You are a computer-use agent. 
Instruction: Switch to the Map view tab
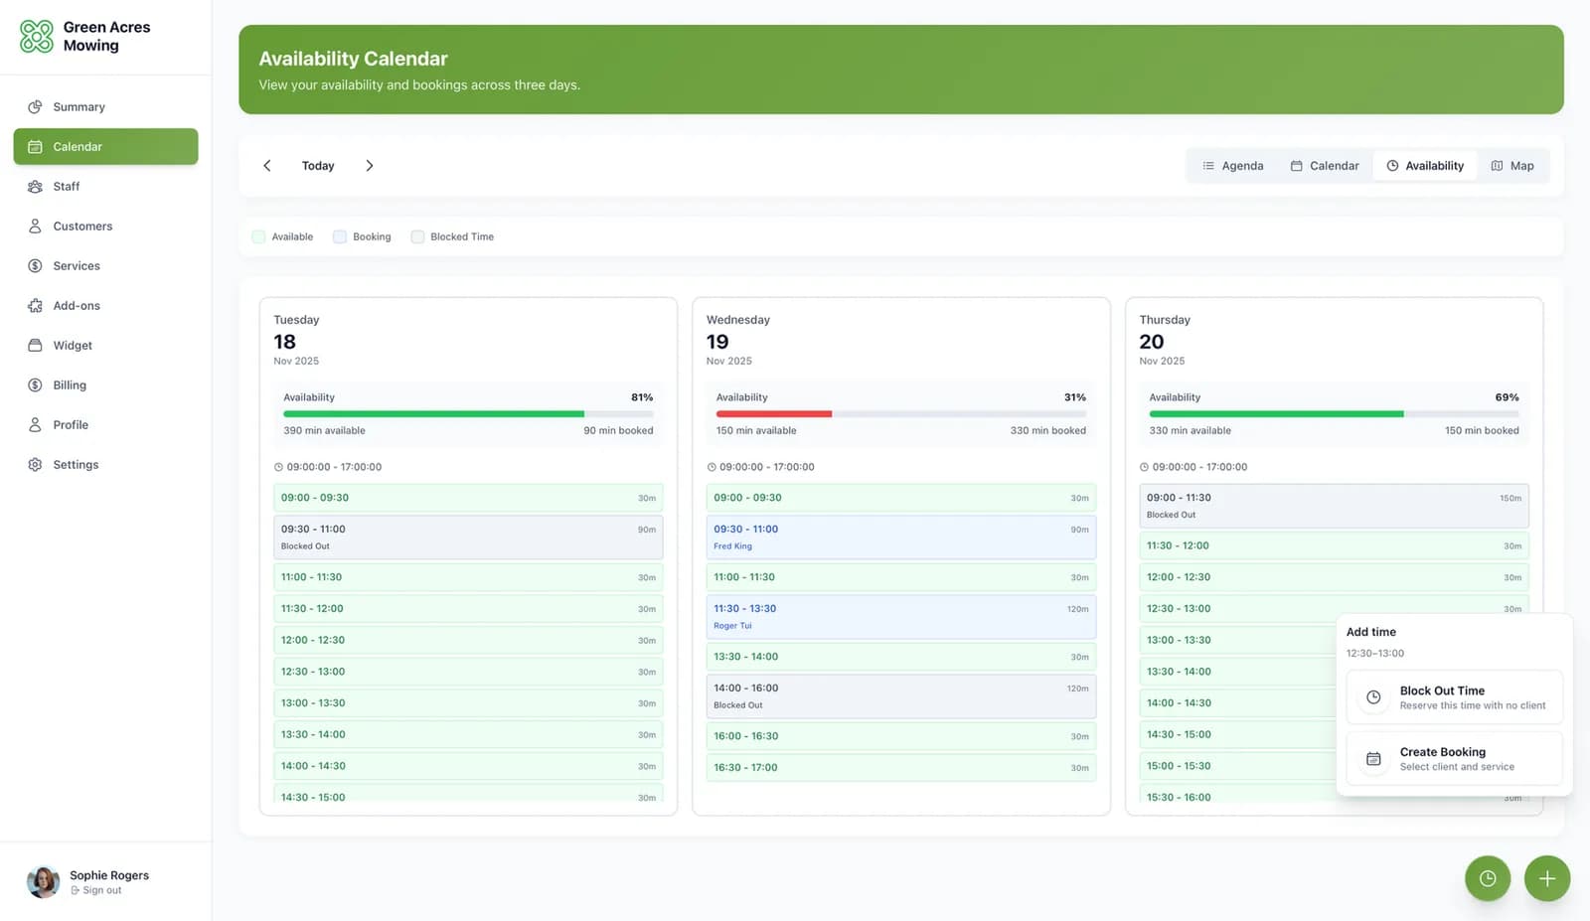pyautogui.click(x=1511, y=166)
